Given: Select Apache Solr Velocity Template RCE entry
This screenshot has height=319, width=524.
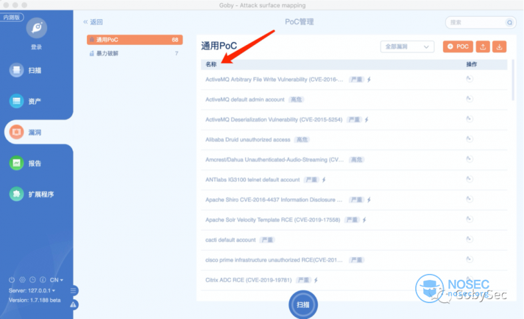Looking at the screenshot, I should pos(273,220).
